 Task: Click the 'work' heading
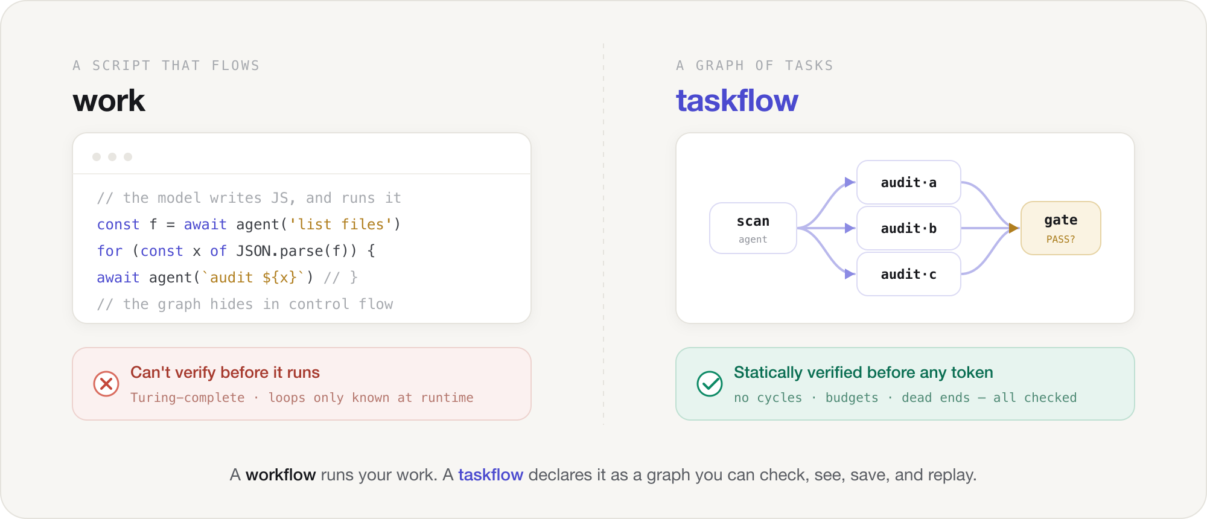click(109, 100)
